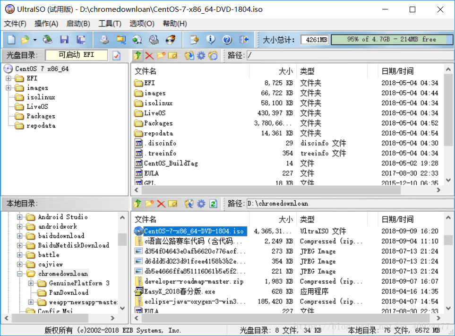Open the 操作(A) menu
The width and height of the screenshot is (455, 336).
[x=46, y=24]
